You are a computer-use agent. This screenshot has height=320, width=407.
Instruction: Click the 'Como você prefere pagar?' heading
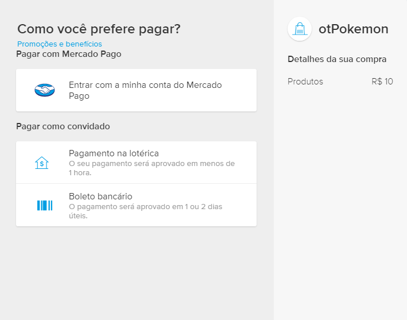point(99,29)
